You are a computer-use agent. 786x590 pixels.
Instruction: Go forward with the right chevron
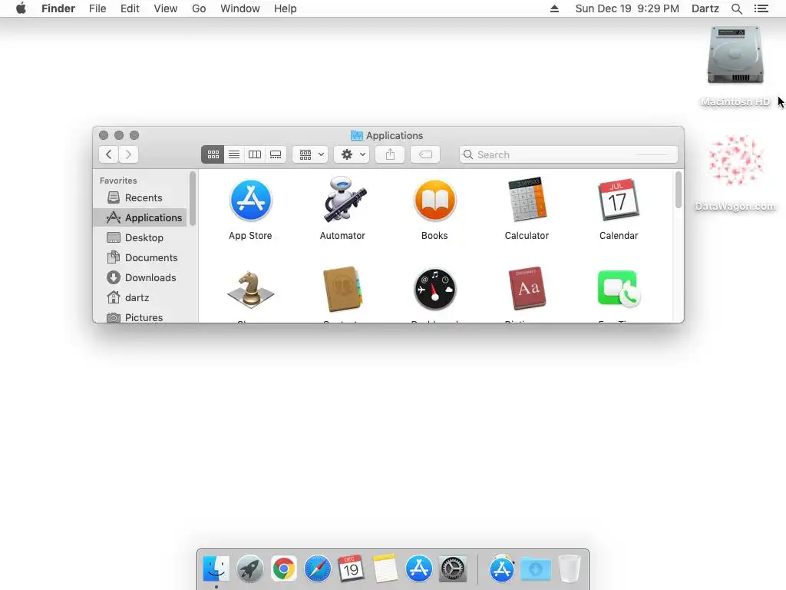128,154
